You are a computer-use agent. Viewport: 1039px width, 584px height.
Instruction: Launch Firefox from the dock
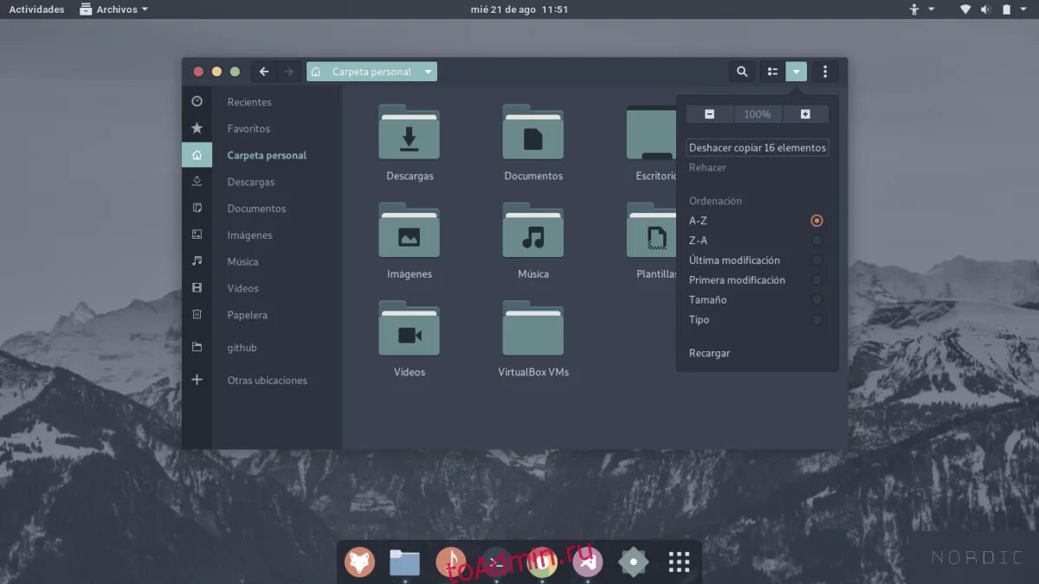(359, 562)
